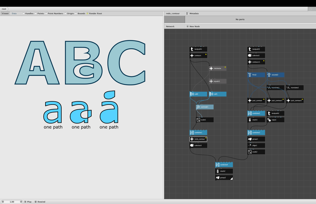
Task: Select the stack1 node
Action: click(256, 120)
